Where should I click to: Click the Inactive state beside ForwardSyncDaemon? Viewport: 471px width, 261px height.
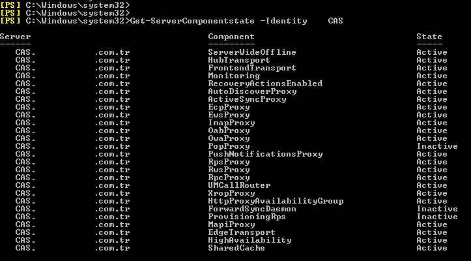436,209
